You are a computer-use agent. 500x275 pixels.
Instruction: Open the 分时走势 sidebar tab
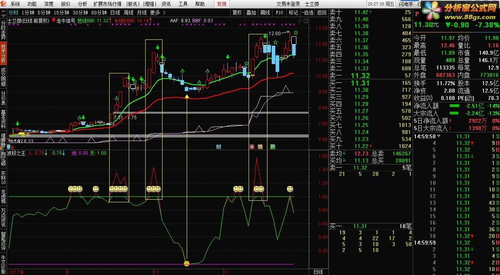pyautogui.click(x=4, y=30)
